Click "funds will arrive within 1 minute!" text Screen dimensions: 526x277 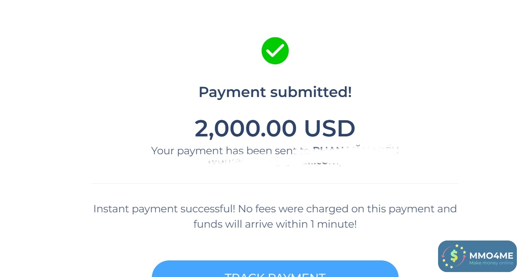275,224
